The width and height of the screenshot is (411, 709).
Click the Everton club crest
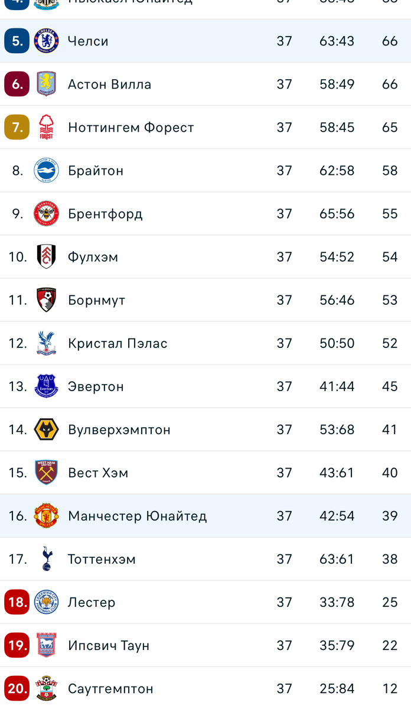pos(45,386)
